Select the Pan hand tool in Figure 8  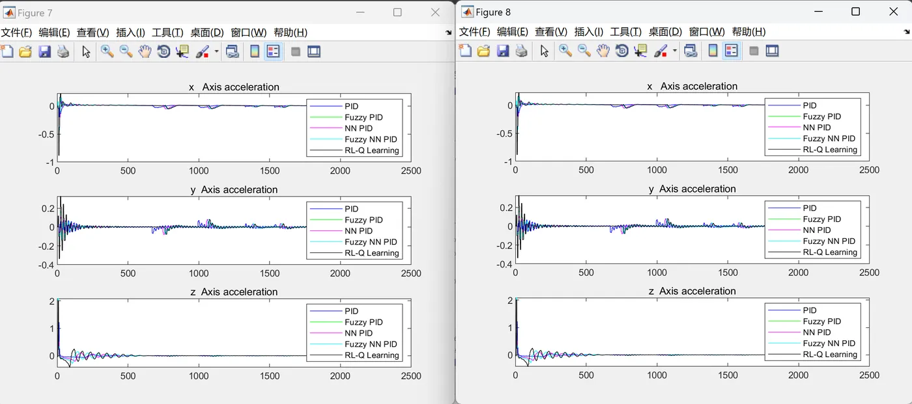click(603, 51)
